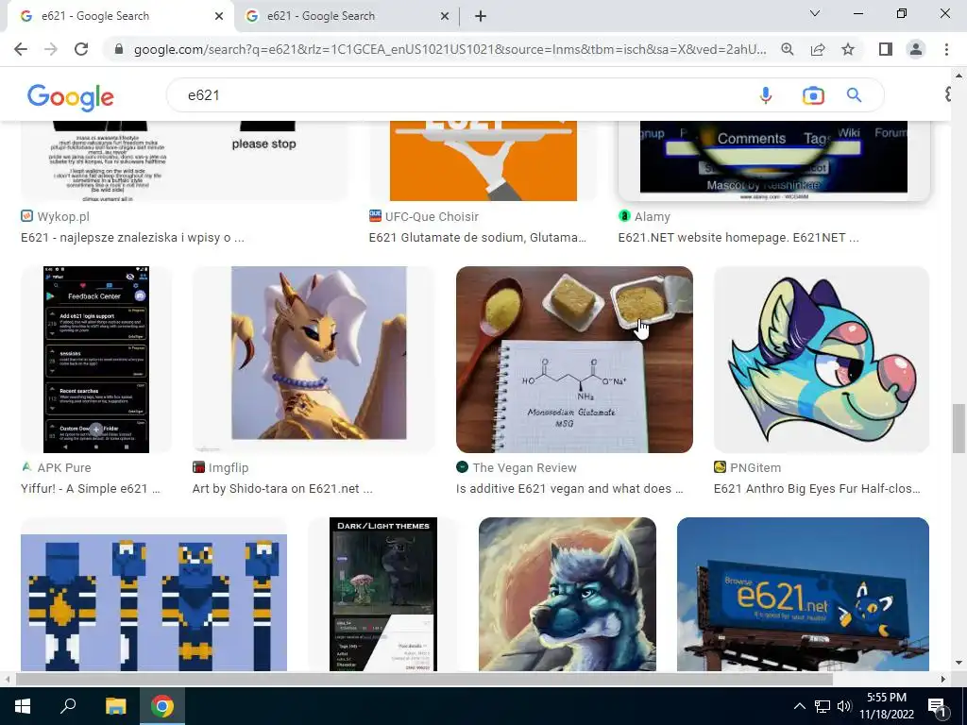Open the orange E621 waiter tray image
This screenshot has width=967, height=725.
tap(483, 160)
